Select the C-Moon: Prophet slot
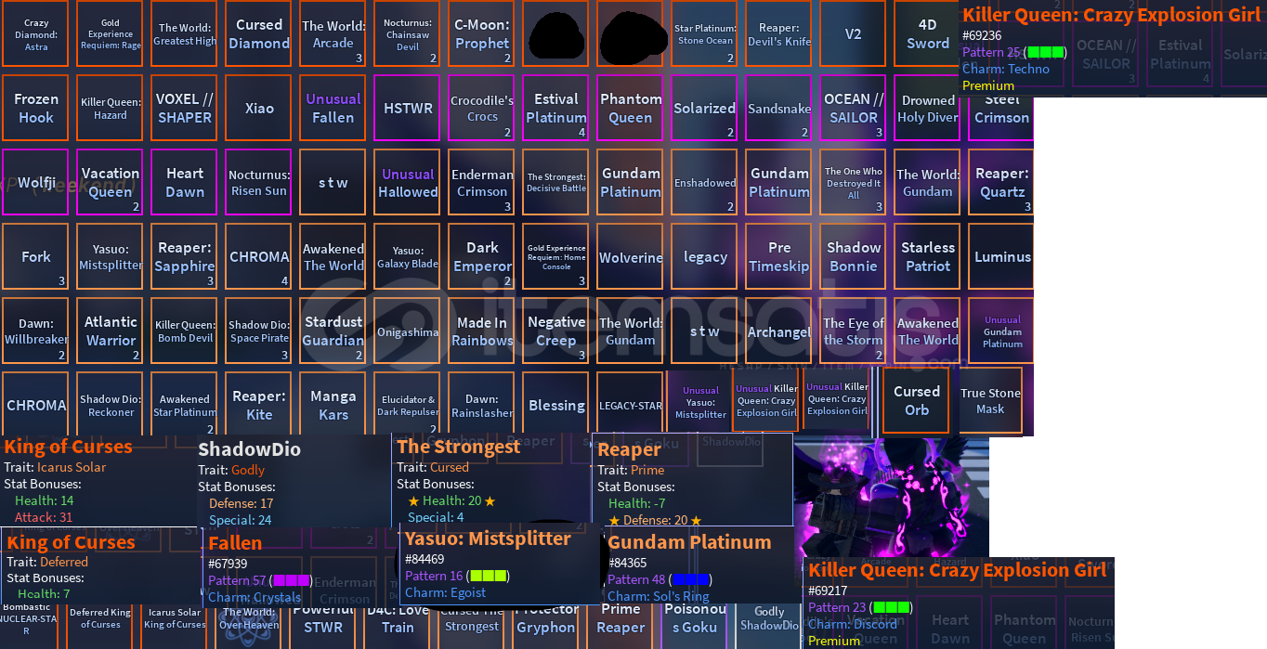Image resolution: width=1267 pixels, height=649 pixels. point(482,33)
